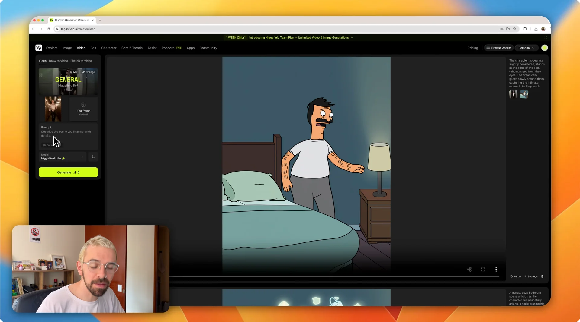The width and height of the screenshot is (580, 322).
Task: Expand the Higgsfield Lite model selector
Action: click(62, 157)
